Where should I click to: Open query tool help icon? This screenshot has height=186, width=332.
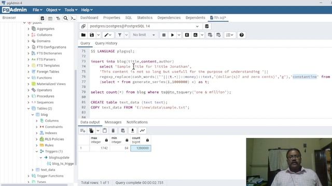pos(241,35)
